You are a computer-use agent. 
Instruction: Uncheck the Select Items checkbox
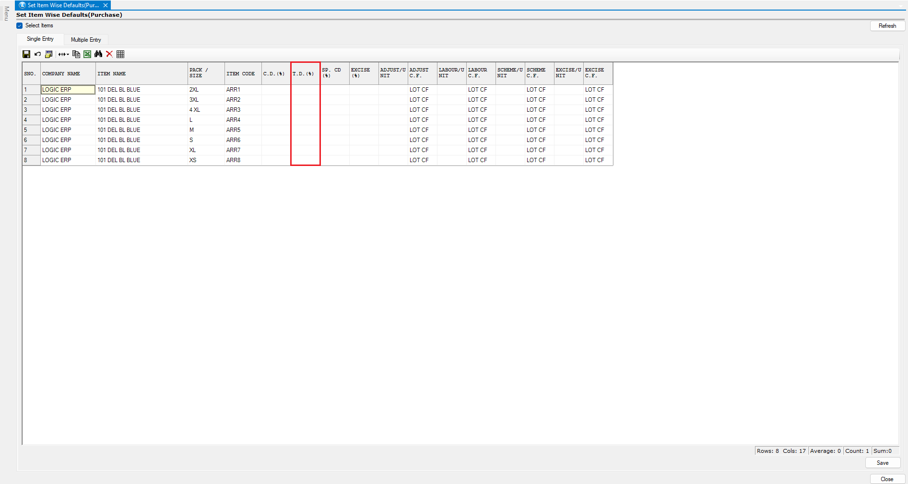click(x=20, y=26)
